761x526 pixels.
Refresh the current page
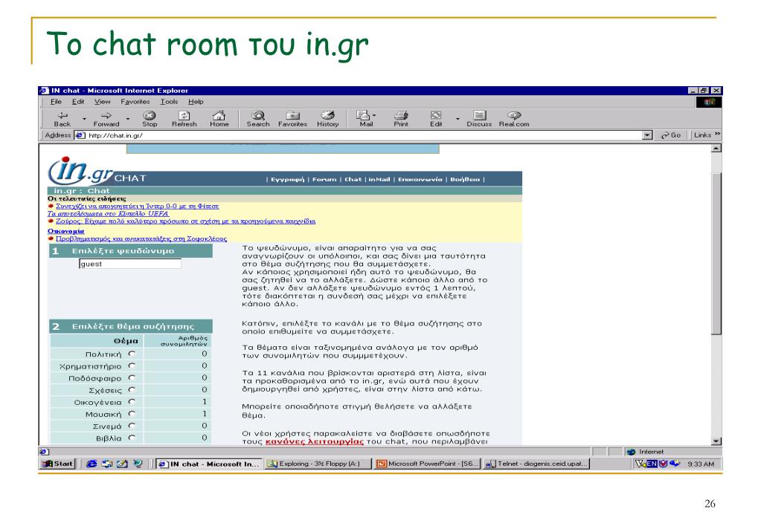click(184, 119)
